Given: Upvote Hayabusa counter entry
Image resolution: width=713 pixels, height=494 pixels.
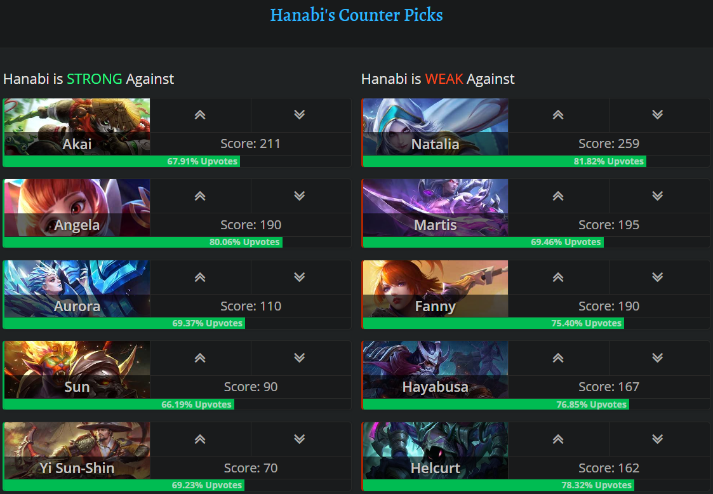Looking at the screenshot, I should click(x=558, y=358).
